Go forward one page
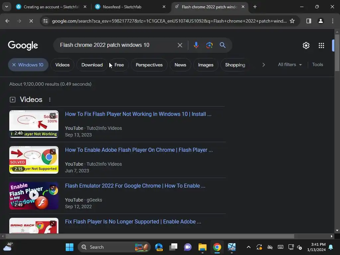Image resolution: width=340 pixels, height=255 pixels. [x=19, y=21]
